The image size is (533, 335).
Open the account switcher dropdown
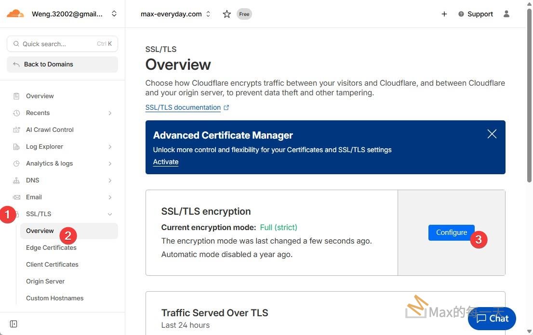click(x=114, y=14)
